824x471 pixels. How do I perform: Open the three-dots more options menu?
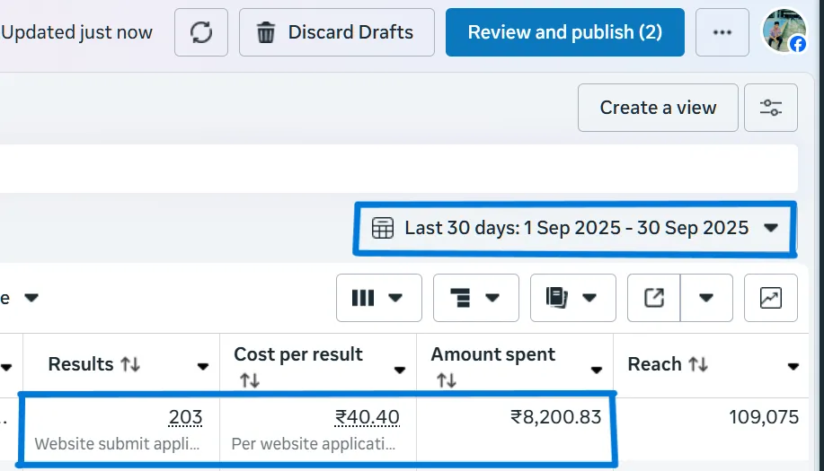pyautogui.click(x=722, y=33)
